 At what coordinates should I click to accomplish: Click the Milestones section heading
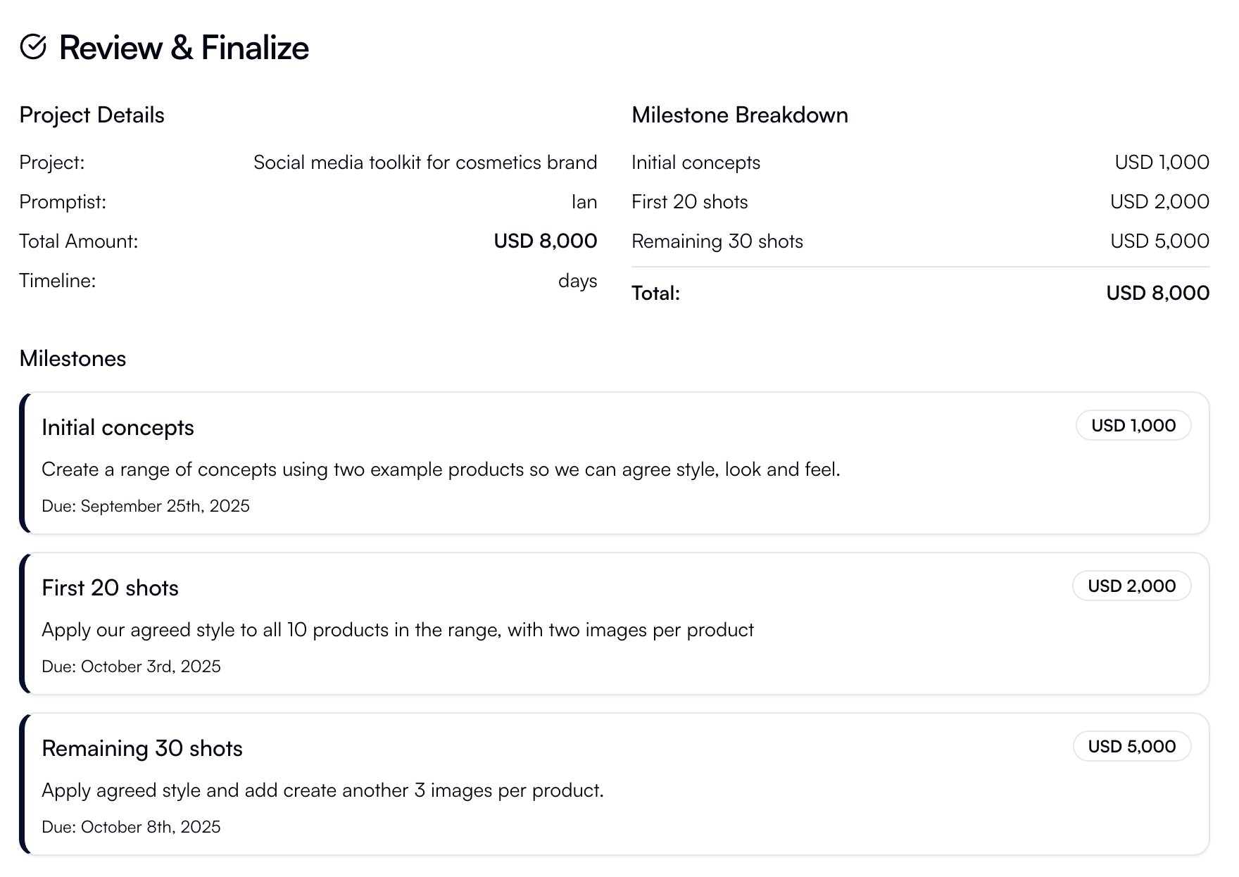(x=72, y=359)
